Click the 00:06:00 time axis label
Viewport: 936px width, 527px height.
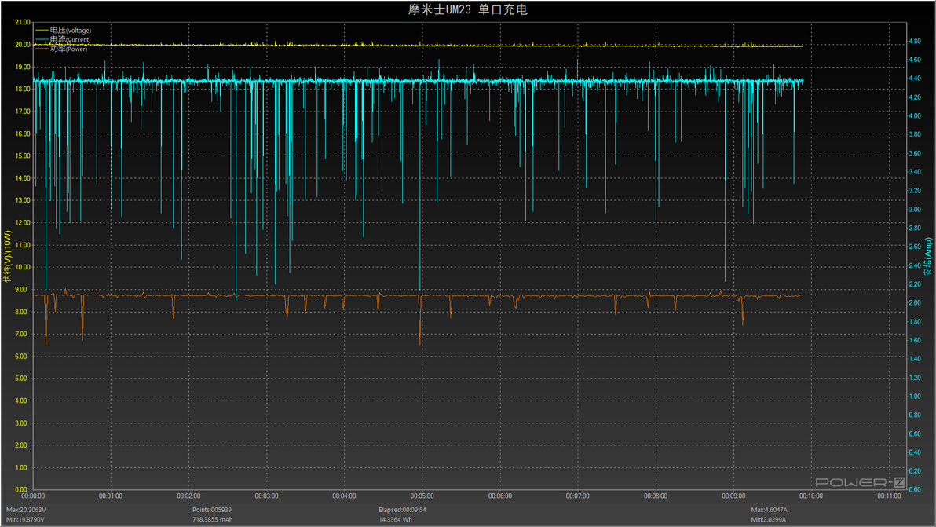(x=499, y=496)
